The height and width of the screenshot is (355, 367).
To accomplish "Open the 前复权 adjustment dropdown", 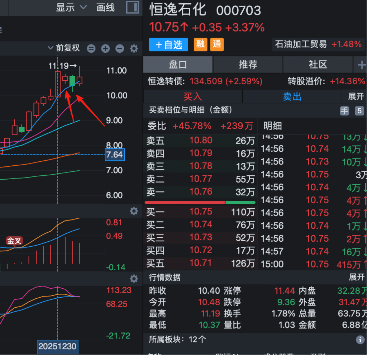I will click(64, 48).
